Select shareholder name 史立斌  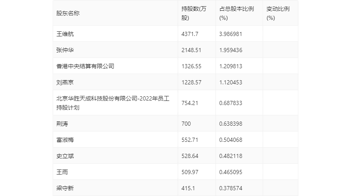click(x=65, y=156)
